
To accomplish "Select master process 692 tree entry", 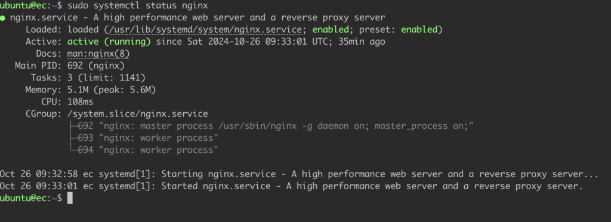I will [x=271, y=126].
